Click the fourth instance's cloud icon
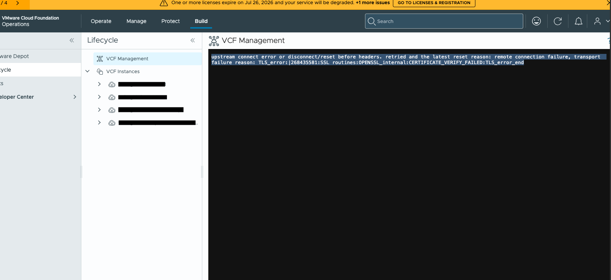611x280 pixels. (x=112, y=123)
